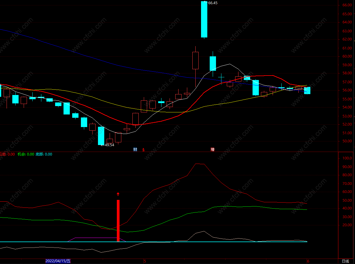Click the tall red signal bar in indicator panel
This screenshot has width=355, height=264.
pos(118,221)
